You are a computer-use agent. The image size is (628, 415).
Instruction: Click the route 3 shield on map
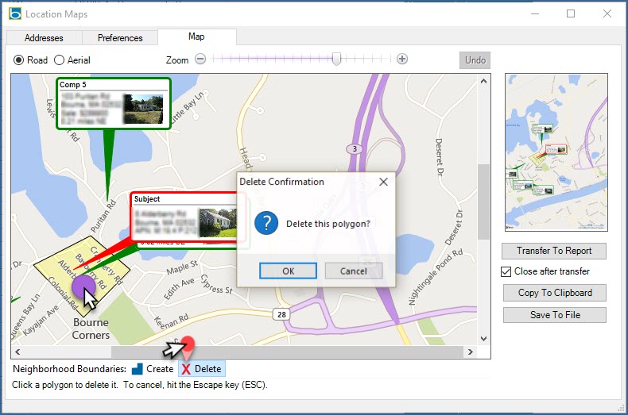point(355,149)
